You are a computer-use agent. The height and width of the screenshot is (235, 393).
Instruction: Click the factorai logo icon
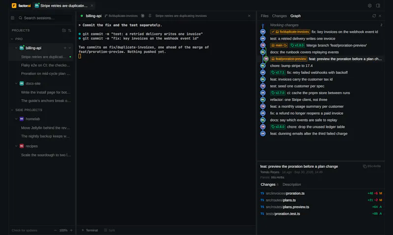pyautogui.click(x=14, y=5)
